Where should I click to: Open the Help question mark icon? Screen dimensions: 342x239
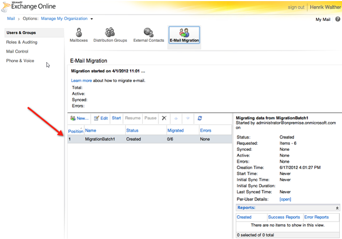pos(337,19)
